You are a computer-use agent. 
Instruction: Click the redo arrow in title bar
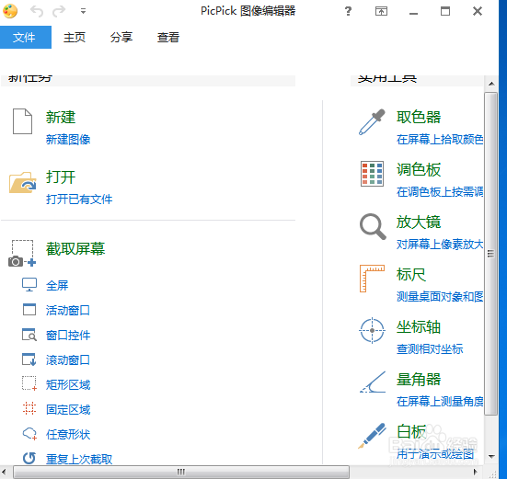59,11
